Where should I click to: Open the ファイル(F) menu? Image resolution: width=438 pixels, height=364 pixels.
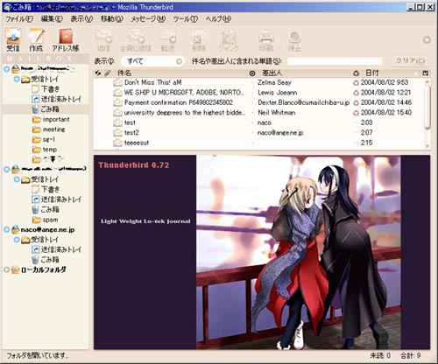(19, 19)
